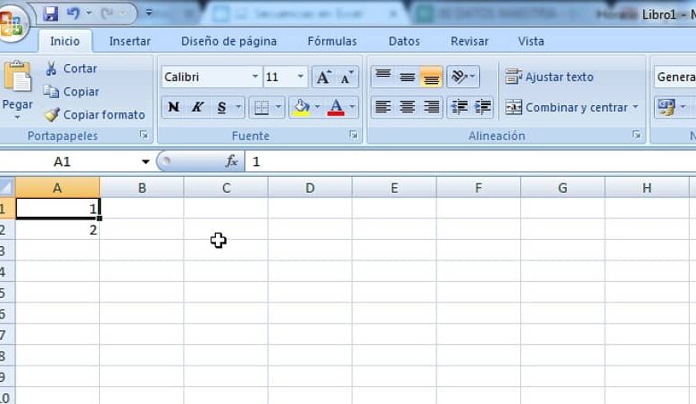The image size is (696, 404).
Task: Switch to the Insertar tab
Action: tap(129, 41)
